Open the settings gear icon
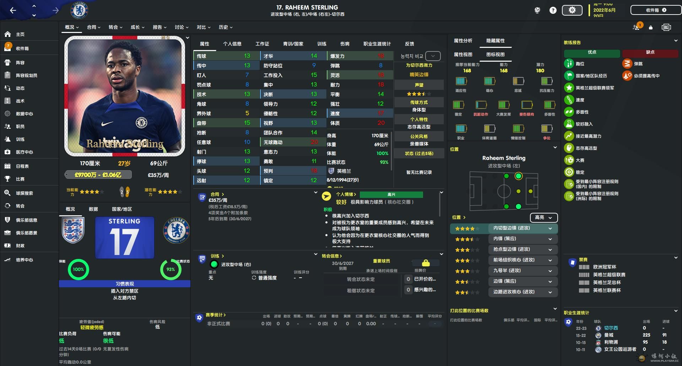 coord(572,10)
